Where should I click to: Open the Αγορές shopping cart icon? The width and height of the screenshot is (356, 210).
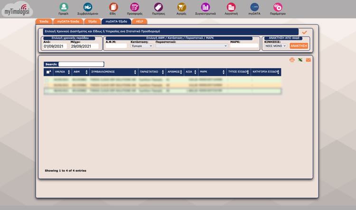click(182, 7)
